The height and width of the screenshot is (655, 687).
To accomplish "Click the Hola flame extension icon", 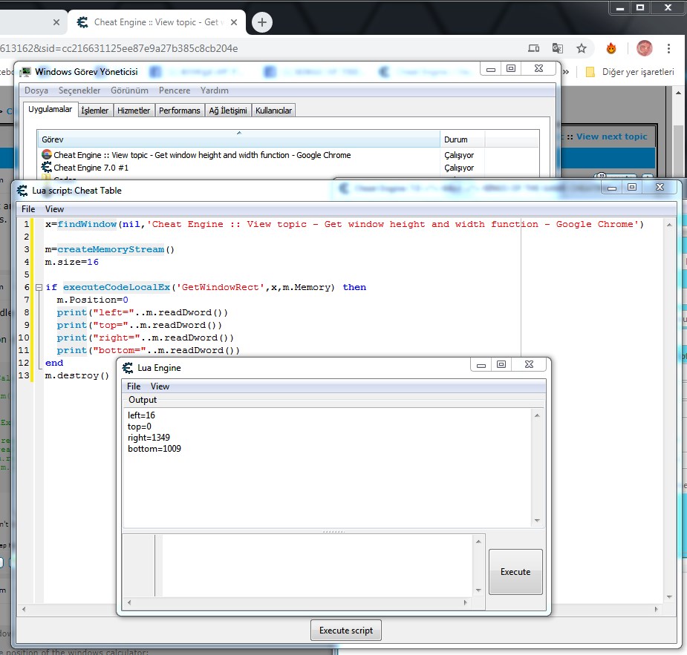I will 611,47.
